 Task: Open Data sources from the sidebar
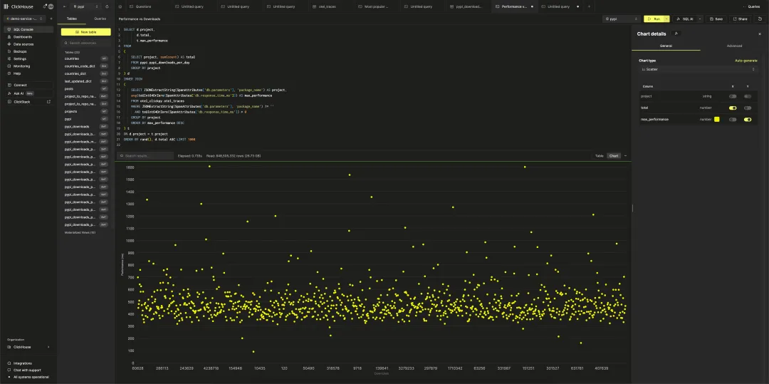[x=23, y=44]
